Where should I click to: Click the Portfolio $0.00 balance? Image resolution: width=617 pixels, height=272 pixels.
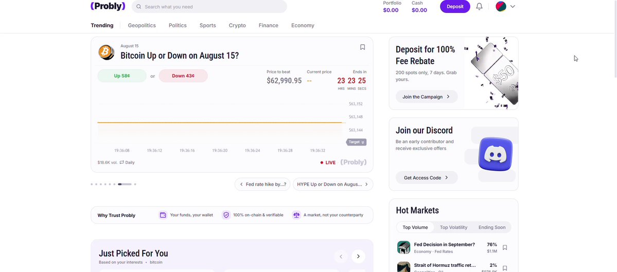click(392, 7)
